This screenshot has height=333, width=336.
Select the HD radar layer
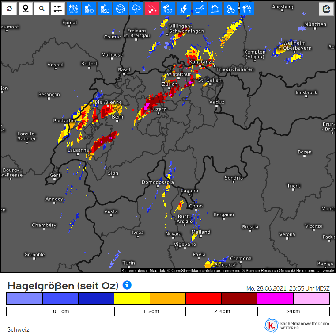point(89,9)
